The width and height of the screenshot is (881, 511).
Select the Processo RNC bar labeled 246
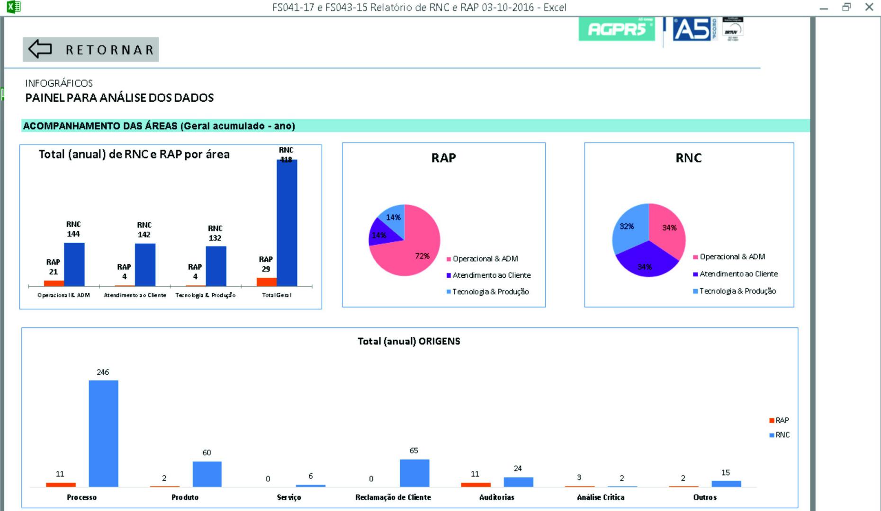[x=103, y=433]
